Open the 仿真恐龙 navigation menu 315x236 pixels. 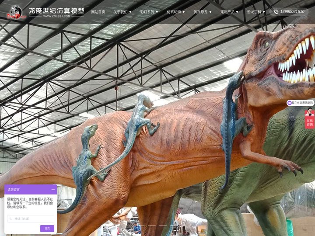203,12
